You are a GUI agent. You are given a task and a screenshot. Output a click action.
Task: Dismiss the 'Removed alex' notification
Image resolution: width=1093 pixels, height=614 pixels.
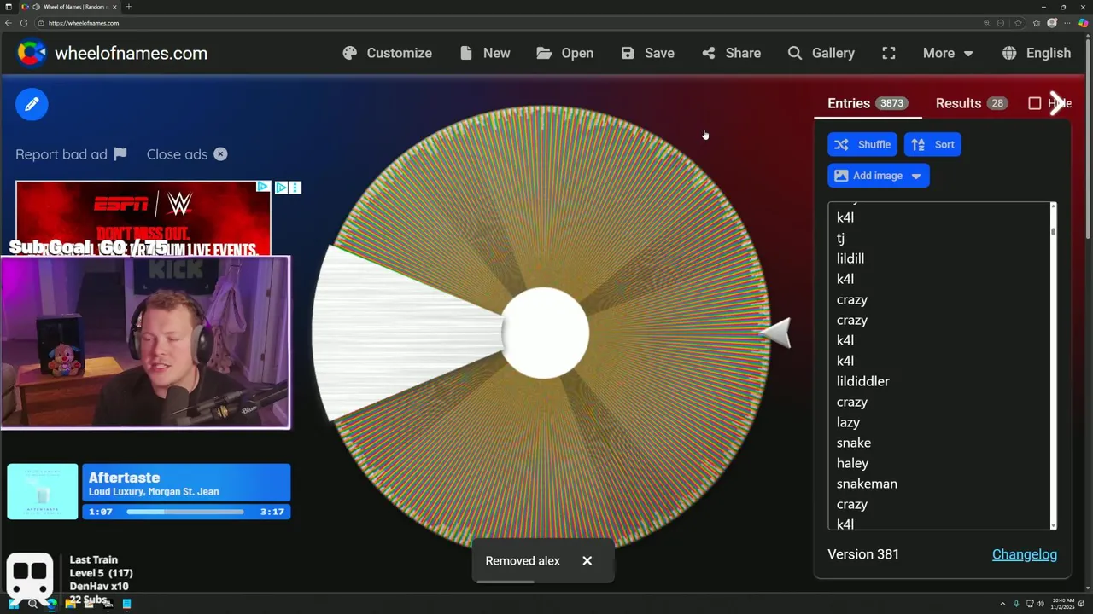(x=587, y=561)
